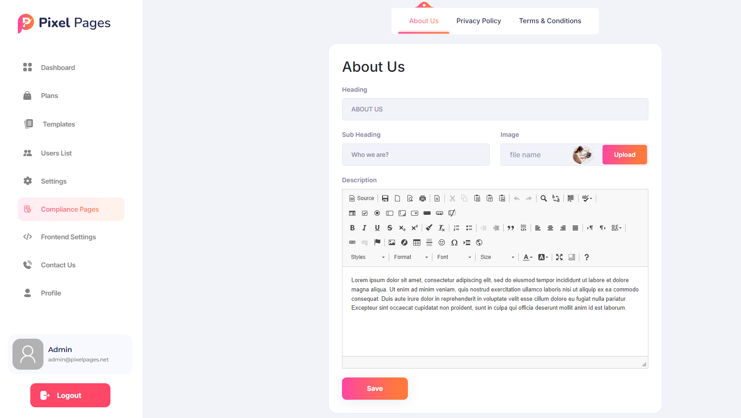Click the New Page toolbar icon

[x=398, y=198]
